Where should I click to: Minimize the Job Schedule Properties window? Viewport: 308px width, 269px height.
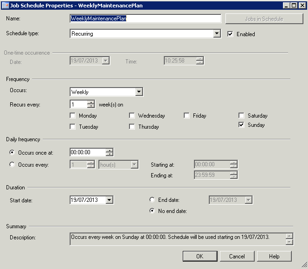(286, 5)
